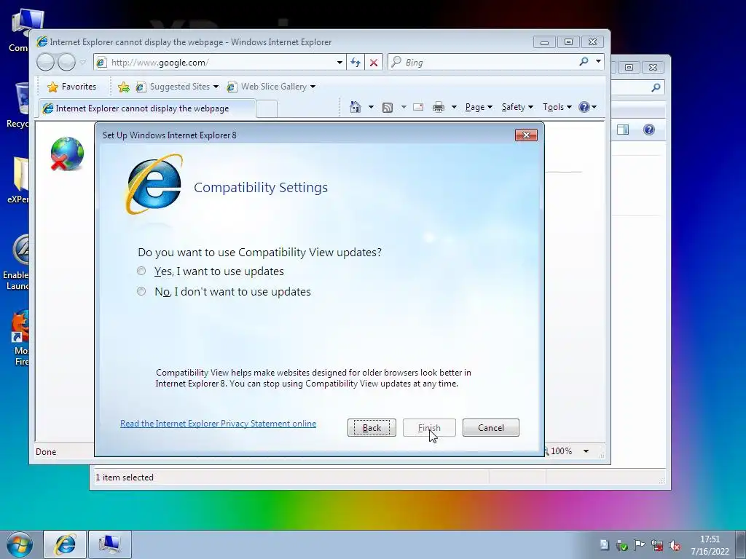
Task: Open the Help question mark menu
Action: click(x=588, y=107)
